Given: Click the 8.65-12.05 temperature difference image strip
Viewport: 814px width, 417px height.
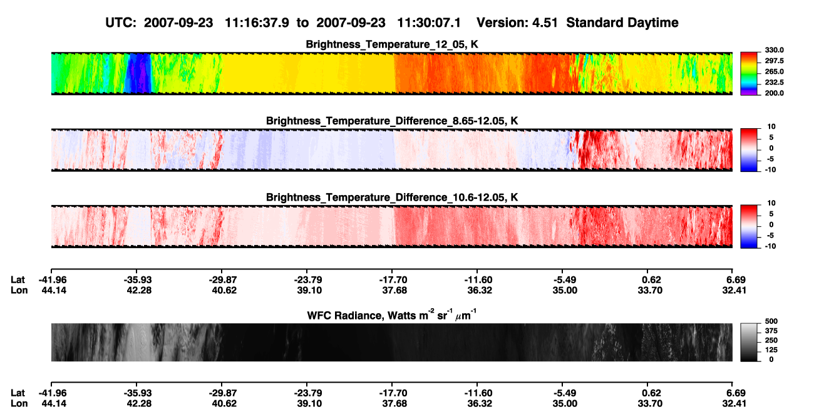Looking at the screenshot, I should click(x=391, y=150).
